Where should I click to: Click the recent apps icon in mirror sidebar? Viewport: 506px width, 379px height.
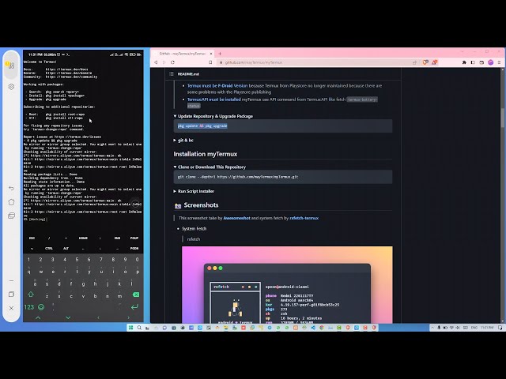[x=11, y=216]
